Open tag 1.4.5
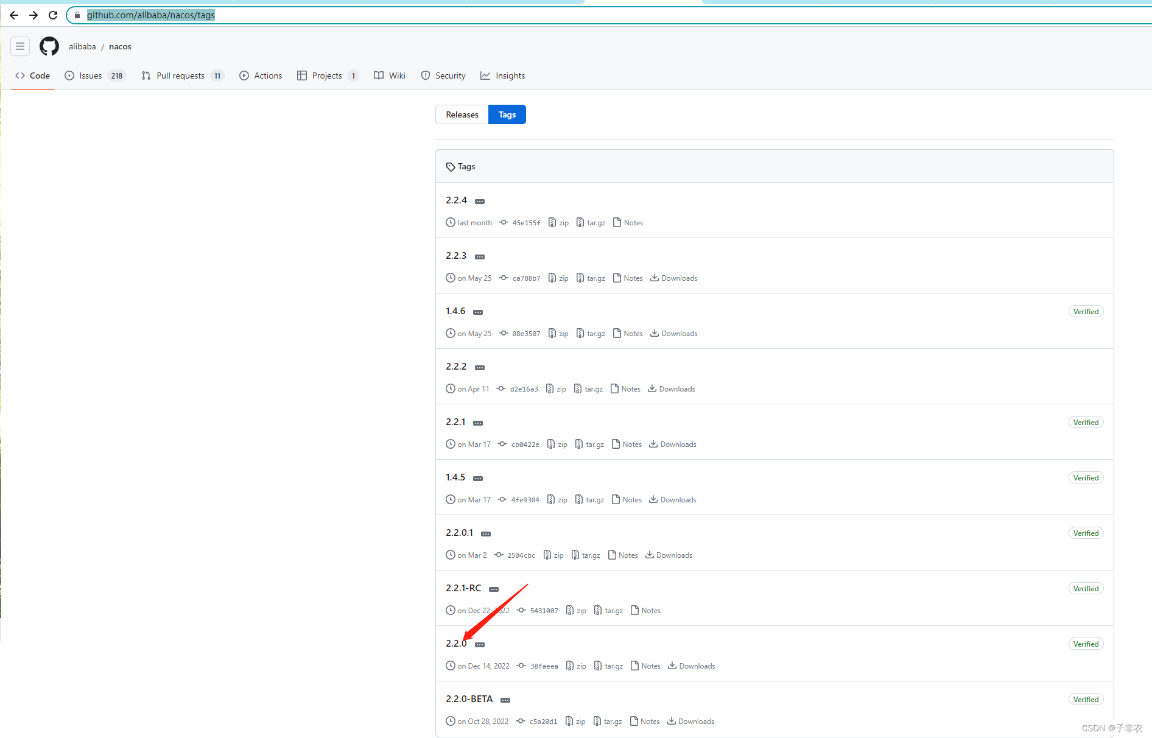1152x738 pixels. (455, 477)
